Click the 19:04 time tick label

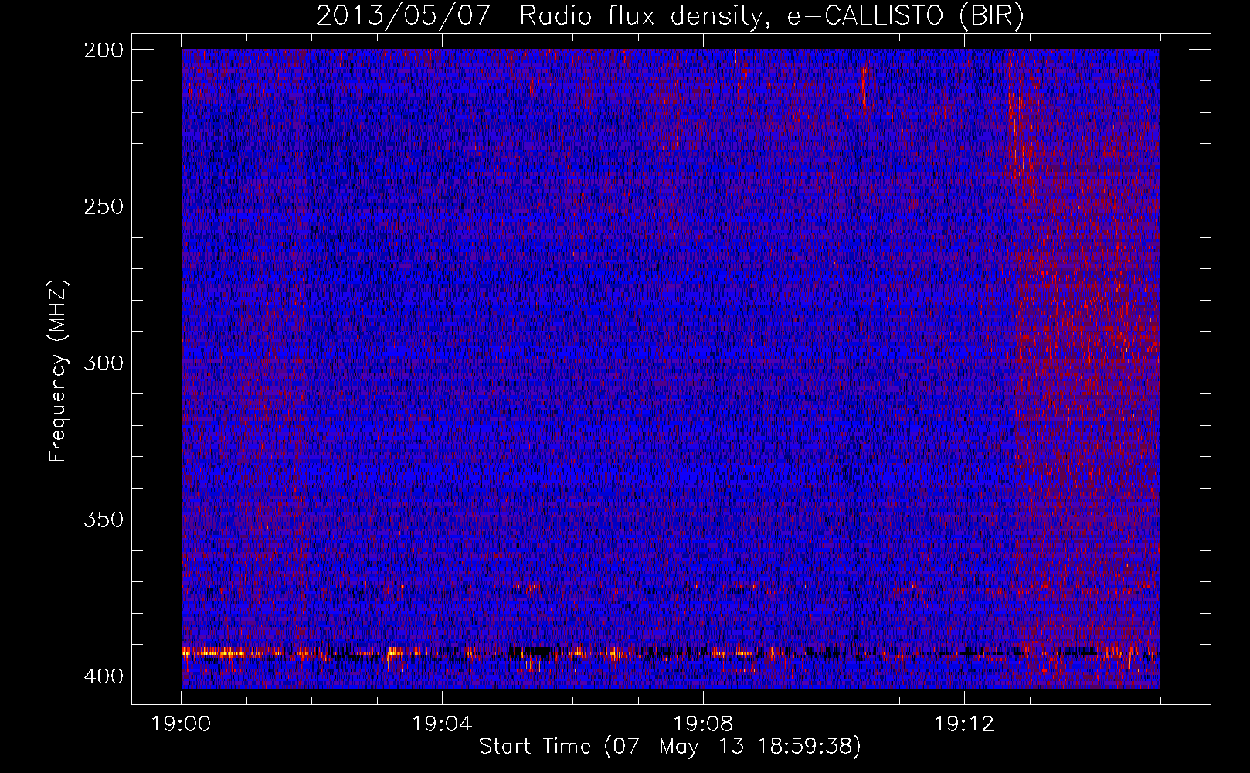click(442, 724)
